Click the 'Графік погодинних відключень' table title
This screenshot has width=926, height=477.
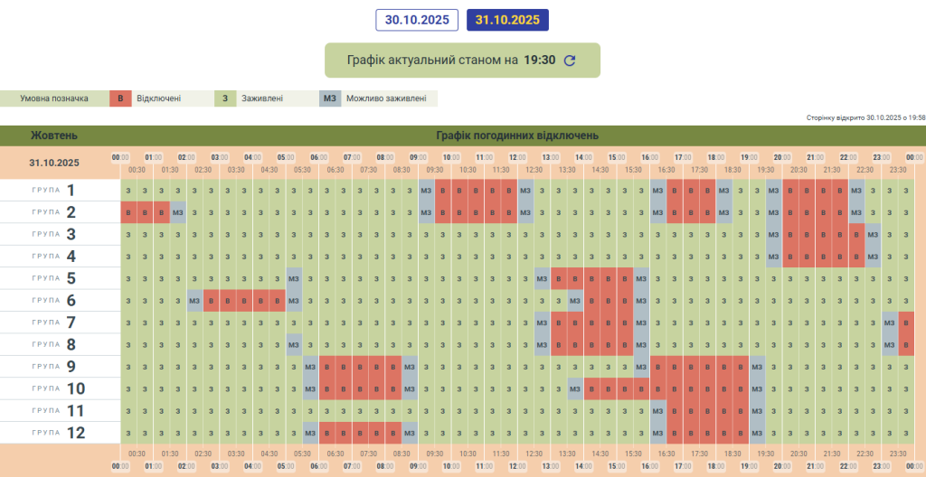[516, 136]
